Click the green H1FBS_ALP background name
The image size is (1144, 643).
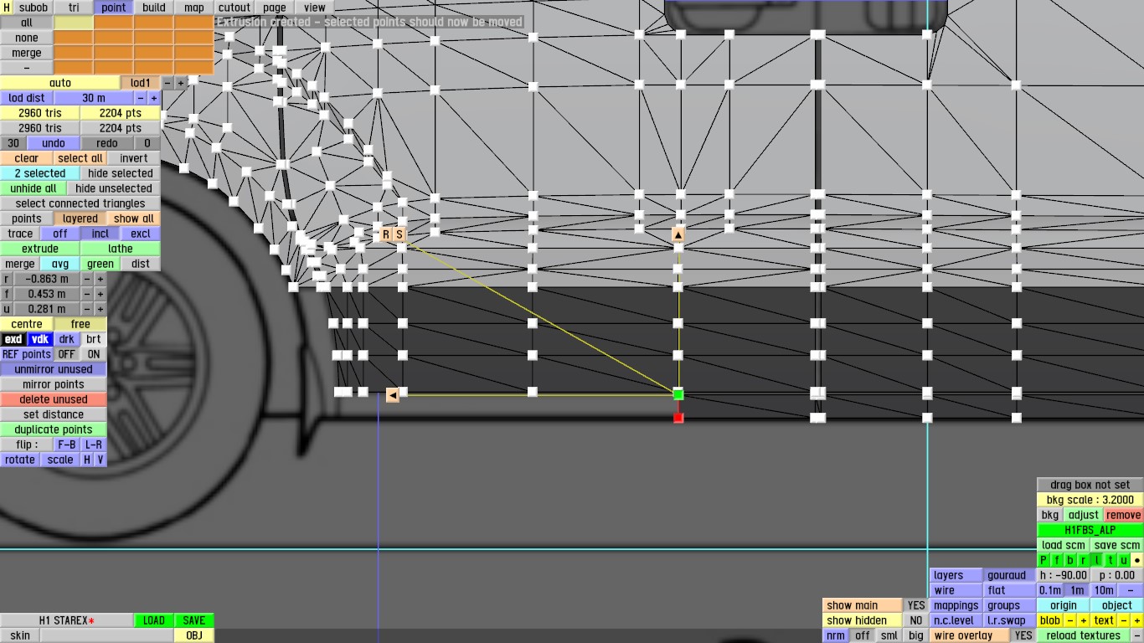(1090, 530)
